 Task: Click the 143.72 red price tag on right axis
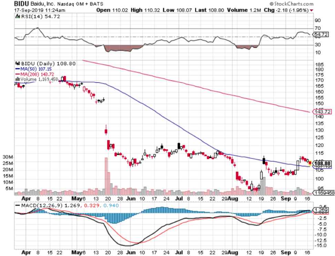[322, 112]
